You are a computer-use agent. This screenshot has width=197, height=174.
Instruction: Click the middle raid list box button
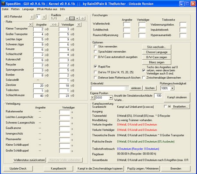[x=72, y=18]
